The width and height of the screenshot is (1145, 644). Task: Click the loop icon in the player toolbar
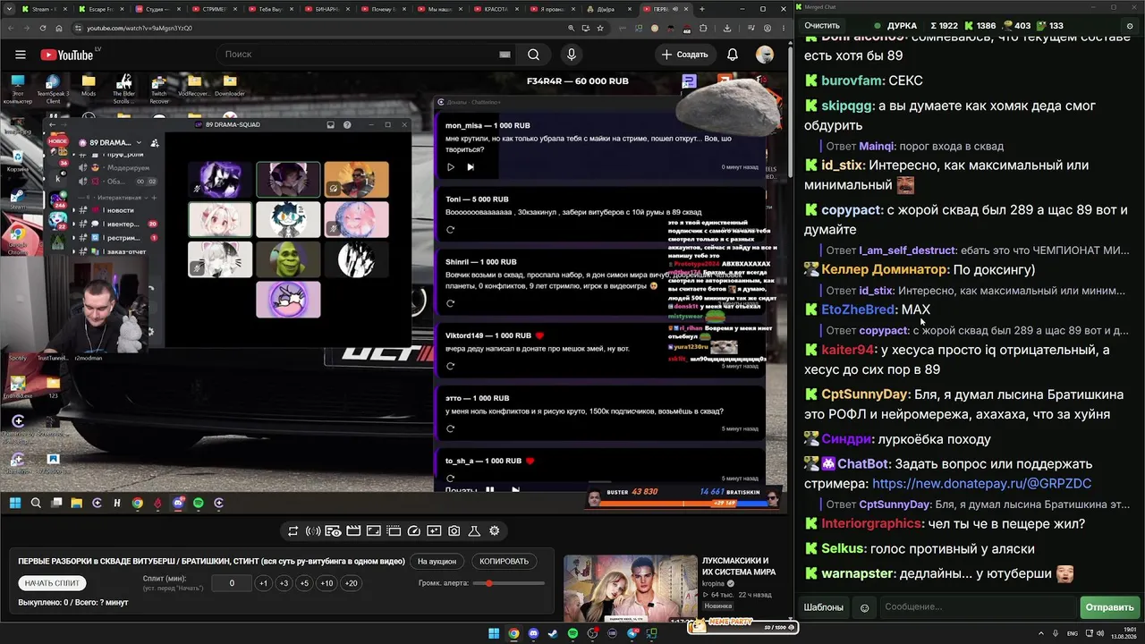tap(293, 531)
